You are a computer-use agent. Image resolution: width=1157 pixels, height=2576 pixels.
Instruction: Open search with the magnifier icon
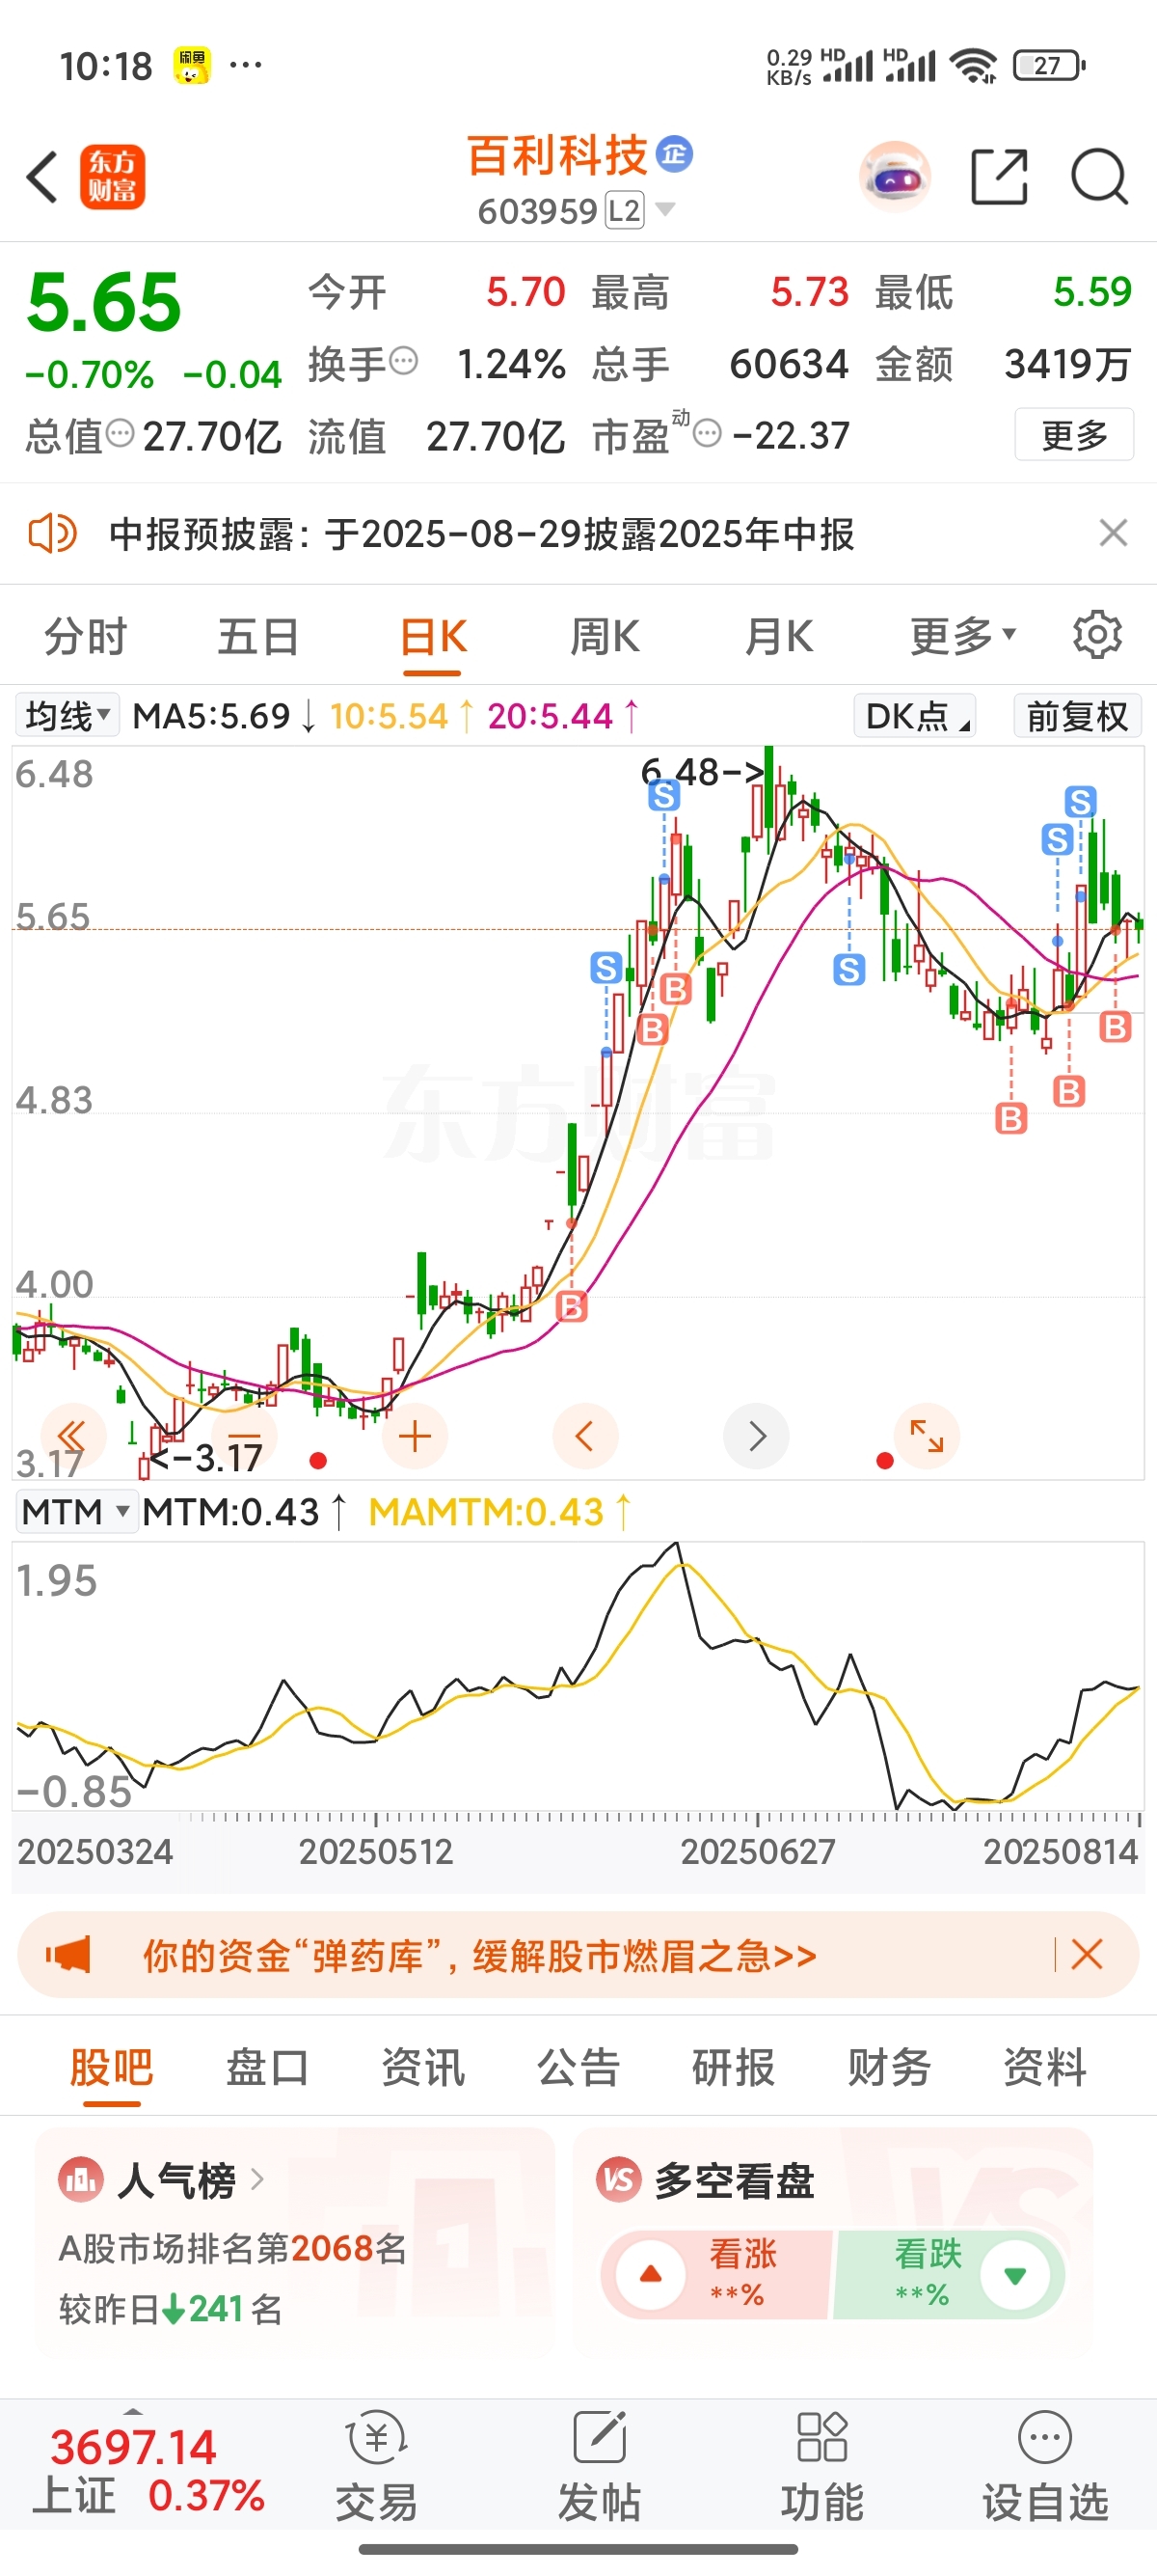coord(1099,177)
